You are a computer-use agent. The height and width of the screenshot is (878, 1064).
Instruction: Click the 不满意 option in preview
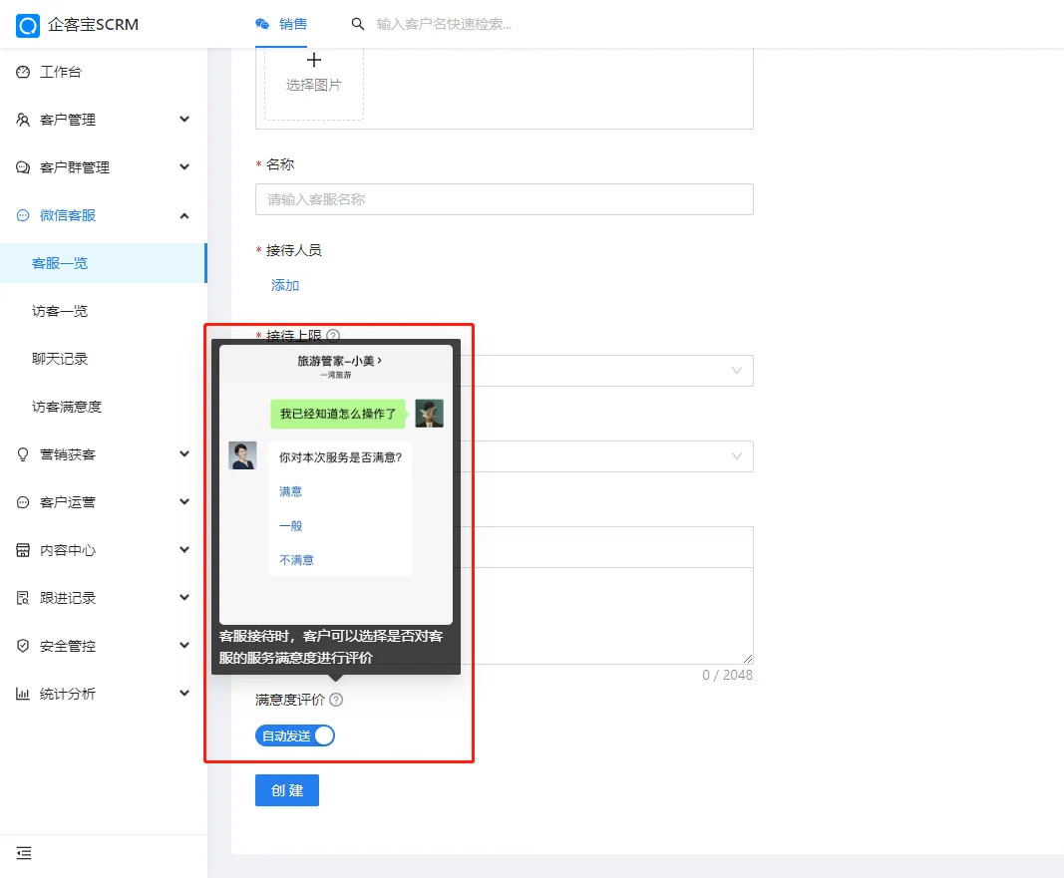[x=296, y=560]
